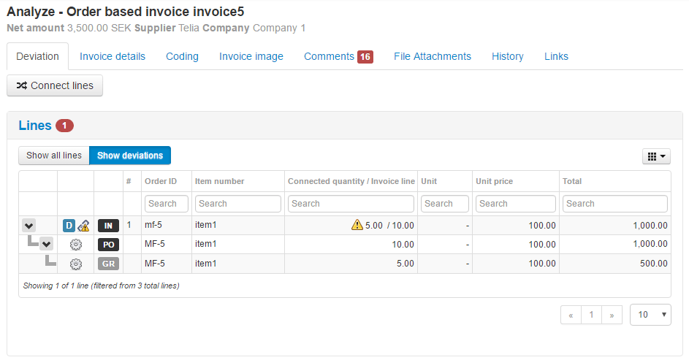Focus the Unit price search field

[516, 204]
